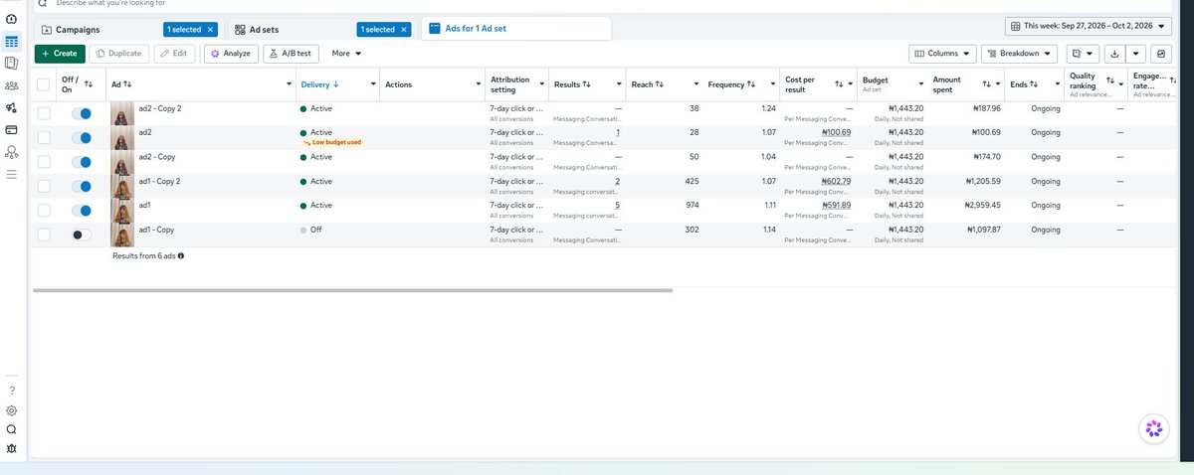Tick the checkbox for ad1 - Copy

click(43, 235)
